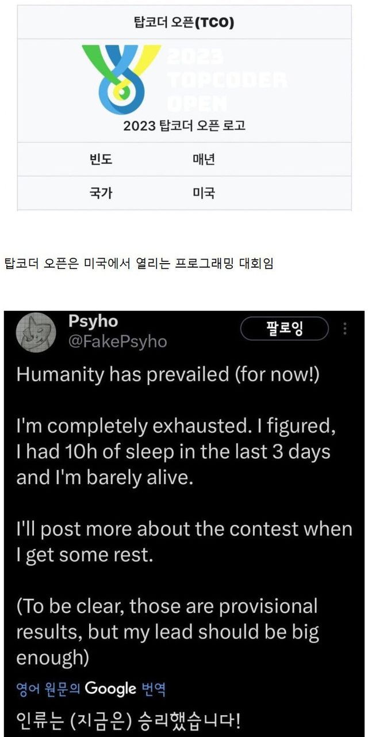Click the 2023 탑코더 오픈 로고 caption

184,126
